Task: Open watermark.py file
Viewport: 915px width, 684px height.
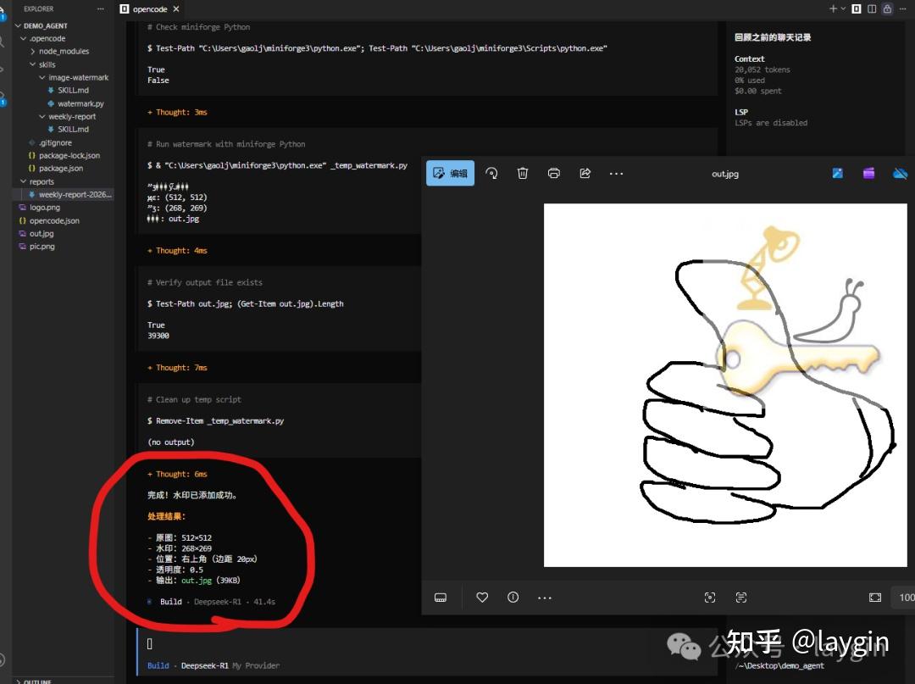Action: click(80, 103)
